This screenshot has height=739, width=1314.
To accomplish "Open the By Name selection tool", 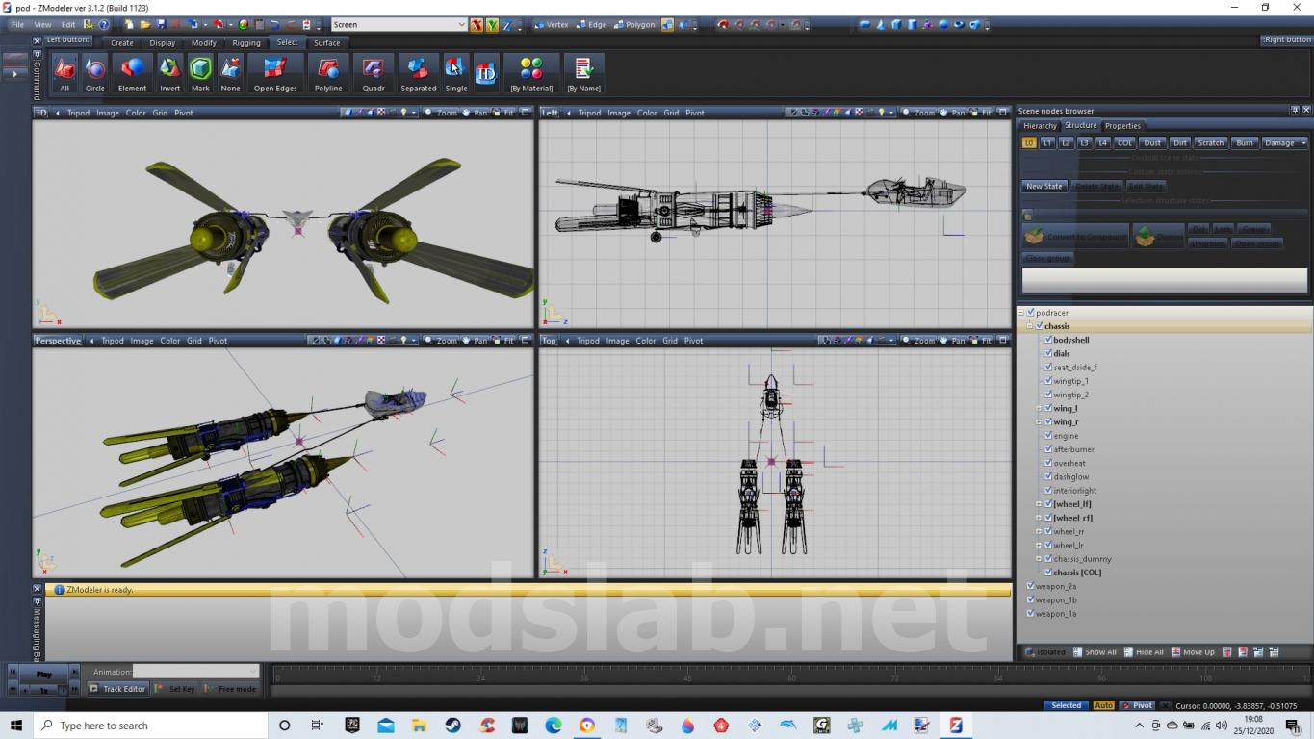I will 583,73.
